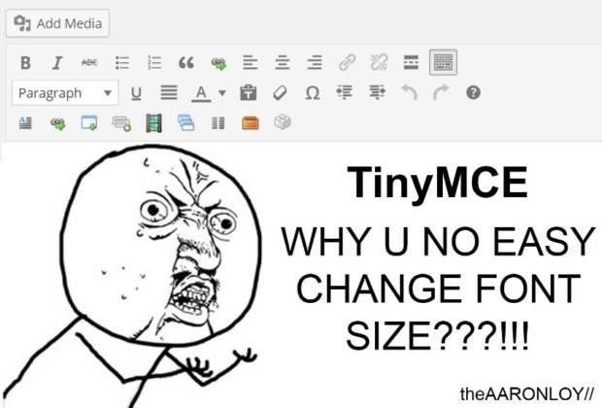Open the Paragraph format dropdown
Image resolution: width=602 pixels, height=408 pixels.
(64, 93)
